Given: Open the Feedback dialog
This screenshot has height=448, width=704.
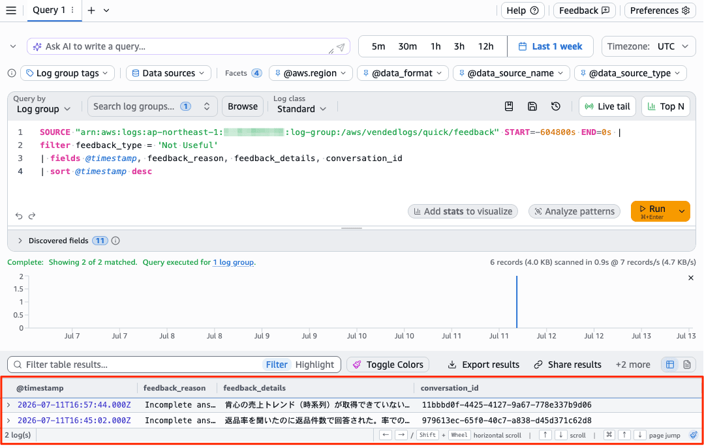Looking at the screenshot, I should 584,10.
